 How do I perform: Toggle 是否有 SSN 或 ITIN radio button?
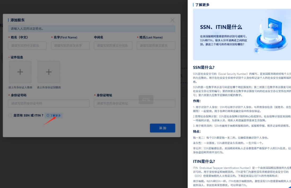tap(10, 115)
